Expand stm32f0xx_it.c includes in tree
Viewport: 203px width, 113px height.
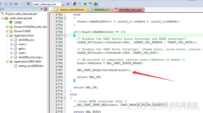coord(11,40)
